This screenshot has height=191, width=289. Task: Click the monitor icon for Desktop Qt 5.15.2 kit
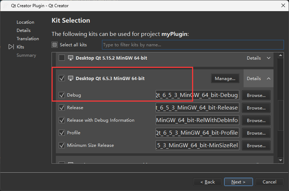70,58
